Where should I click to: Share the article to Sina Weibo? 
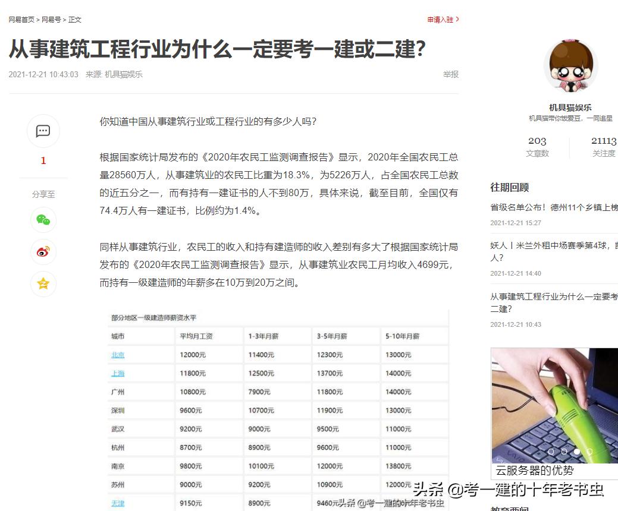(43, 252)
